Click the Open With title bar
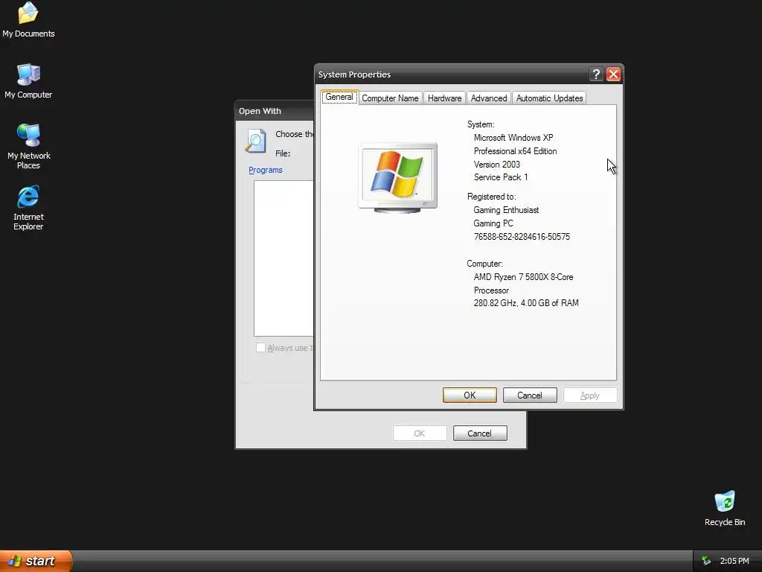 [x=275, y=111]
